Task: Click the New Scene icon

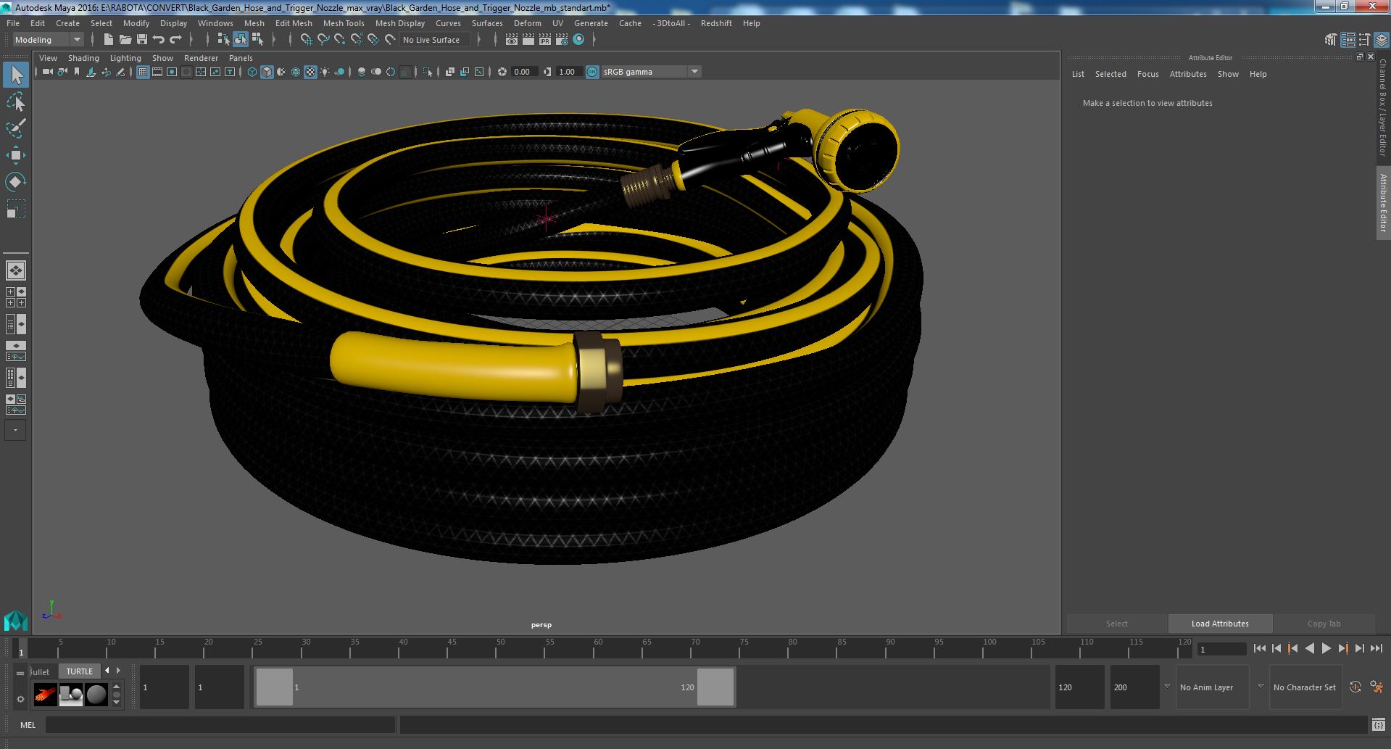Action: click(x=108, y=40)
